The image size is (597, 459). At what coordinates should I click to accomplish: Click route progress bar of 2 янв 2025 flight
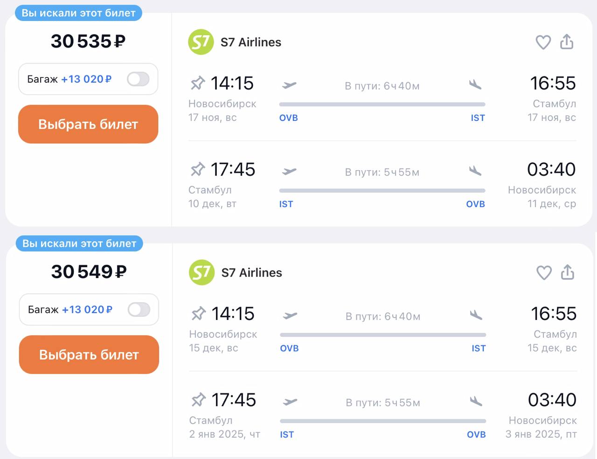[383, 421]
